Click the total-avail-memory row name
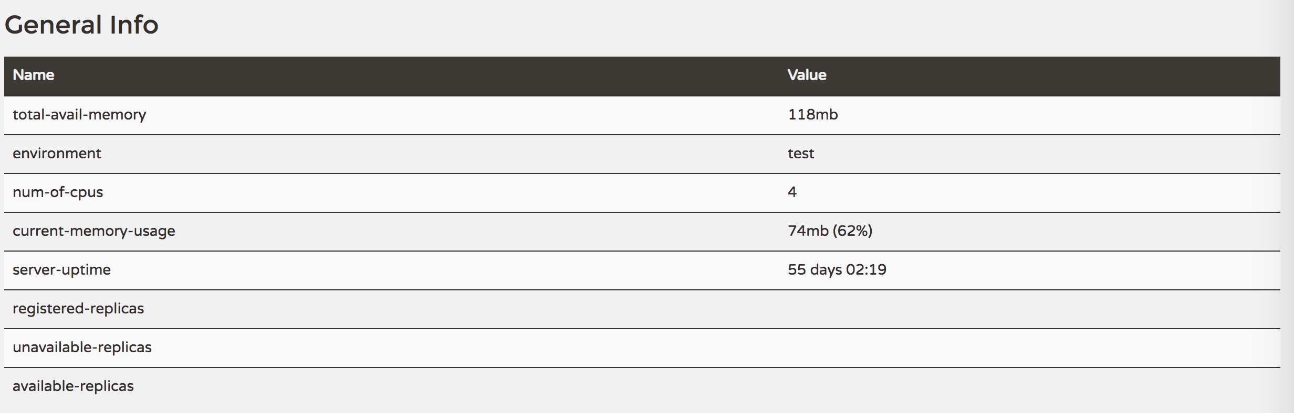The image size is (1294, 413). (79, 115)
